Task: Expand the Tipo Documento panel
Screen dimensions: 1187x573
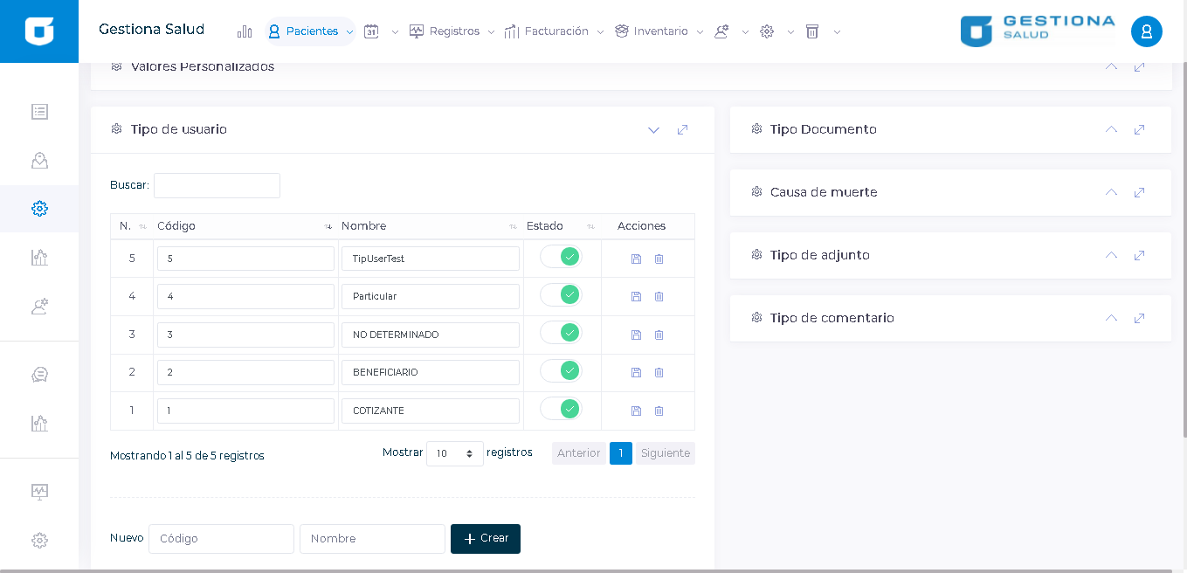Action: pos(1111,129)
